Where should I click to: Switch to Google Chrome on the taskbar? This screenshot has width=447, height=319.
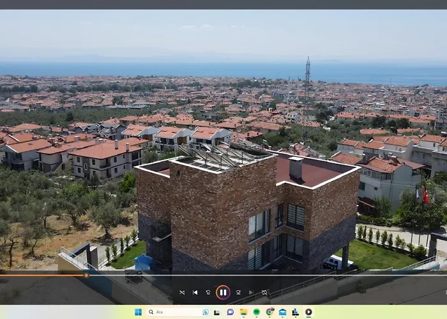click(x=269, y=312)
